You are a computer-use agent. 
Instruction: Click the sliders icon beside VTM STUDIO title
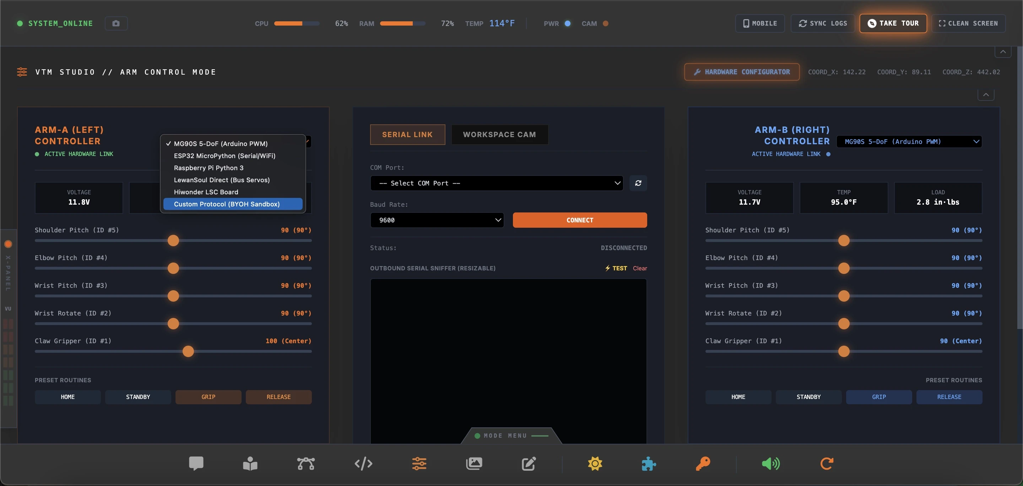(x=22, y=72)
